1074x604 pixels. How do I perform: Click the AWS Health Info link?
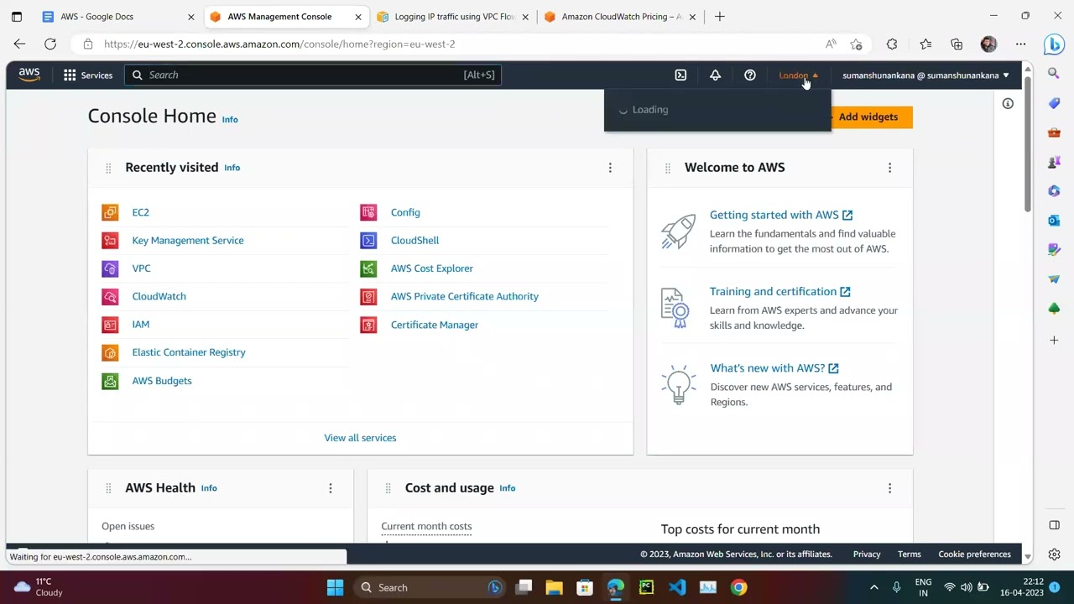(x=209, y=488)
